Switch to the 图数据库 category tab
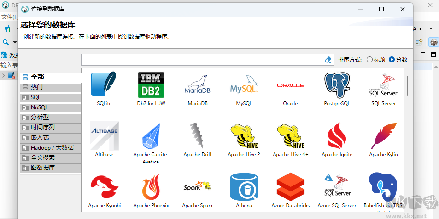 coord(51,168)
